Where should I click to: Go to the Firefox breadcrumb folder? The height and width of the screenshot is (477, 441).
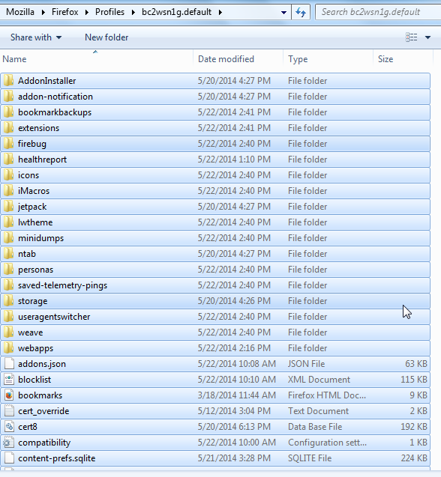click(65, 12)
